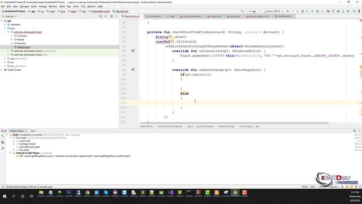Expand the Common package node

tap(11, 36)
